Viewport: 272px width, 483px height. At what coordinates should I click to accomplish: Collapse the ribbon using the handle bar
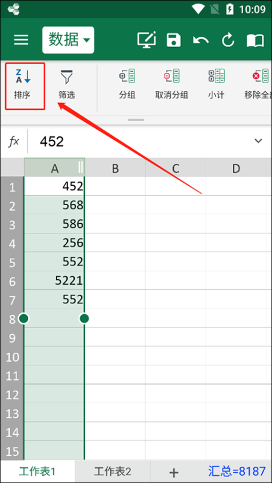pos(136,119)
